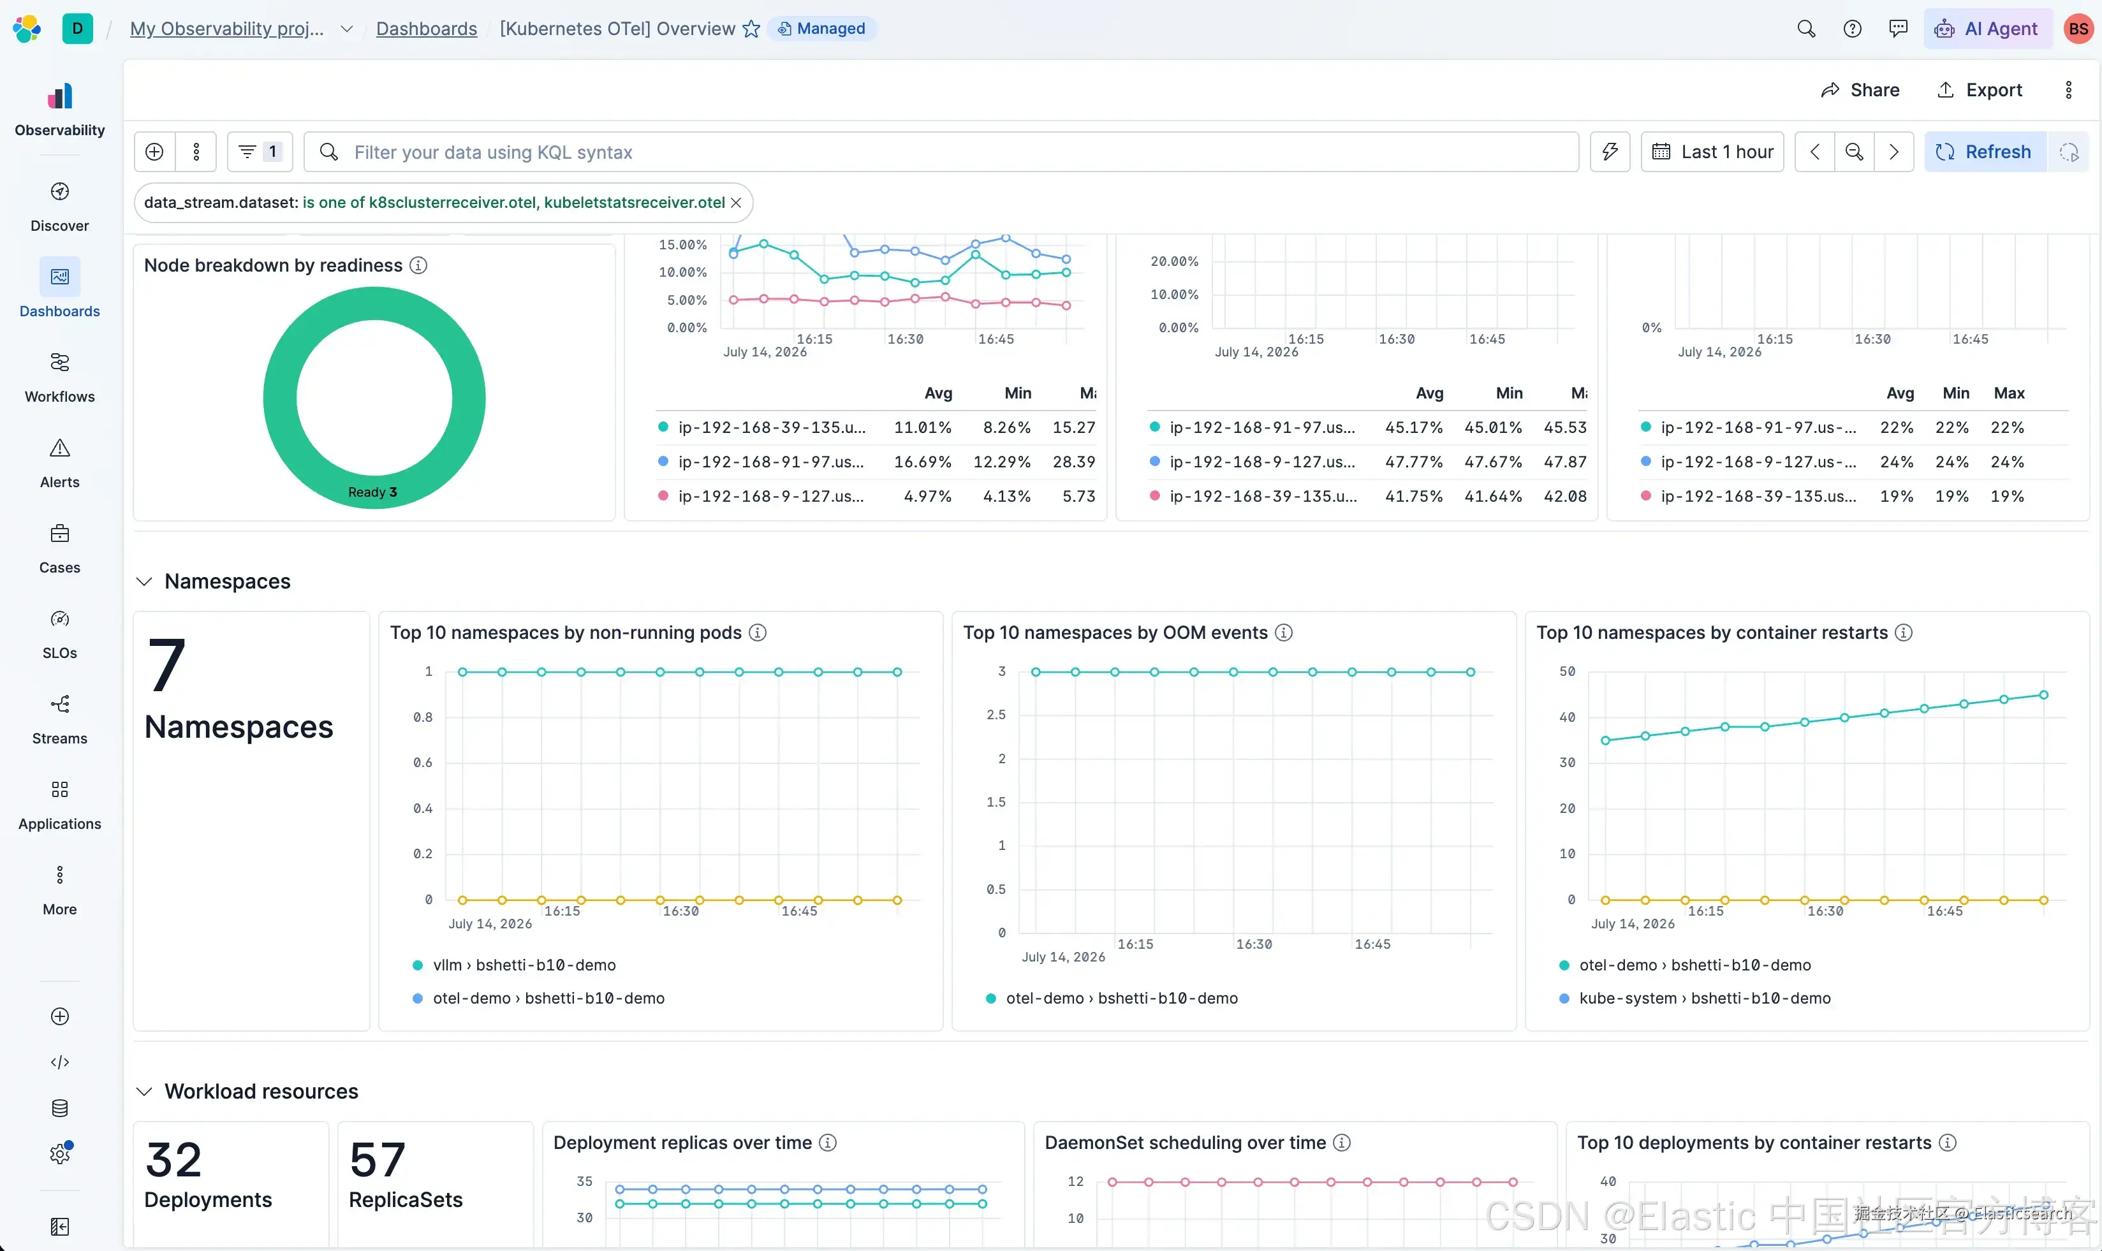
Task: Click the Dashboards breadcrumb link
Action: pyautogui.click(x=427, y=29)
